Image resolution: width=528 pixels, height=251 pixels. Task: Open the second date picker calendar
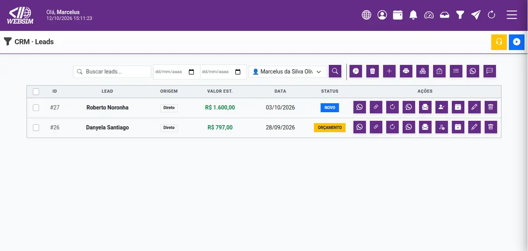click(x=238, y=72)
